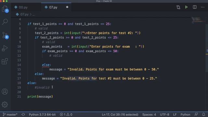Screen dimensions: 208x117
Task: Open the Search view icon
Action: click(x=5, y=22)
